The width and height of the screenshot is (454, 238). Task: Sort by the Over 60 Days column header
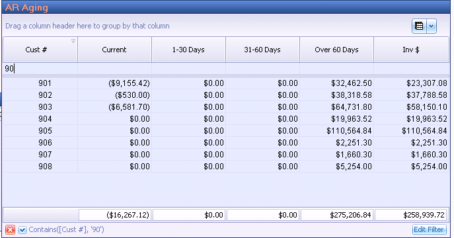coord(337,50)
